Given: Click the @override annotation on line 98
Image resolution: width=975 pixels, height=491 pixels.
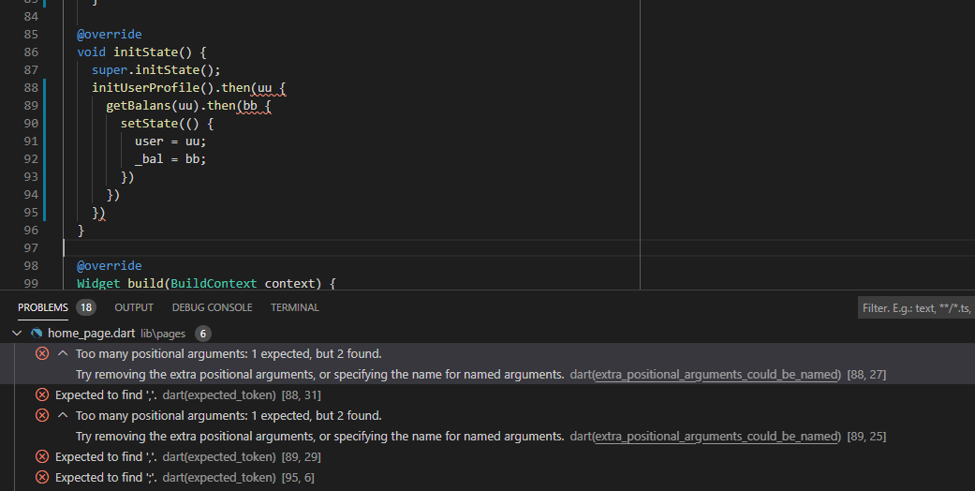Looking at the screenshot, I should point(110,266).
